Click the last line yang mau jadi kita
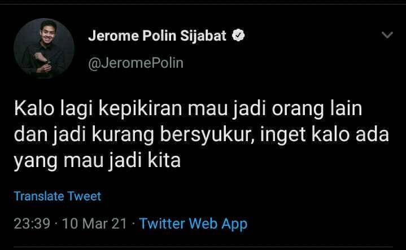The width and height of the screenshot is (406, 250). pyautogui.click(x=97, y=161)
